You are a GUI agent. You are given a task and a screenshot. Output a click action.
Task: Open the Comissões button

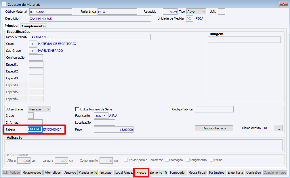[253, 173]
